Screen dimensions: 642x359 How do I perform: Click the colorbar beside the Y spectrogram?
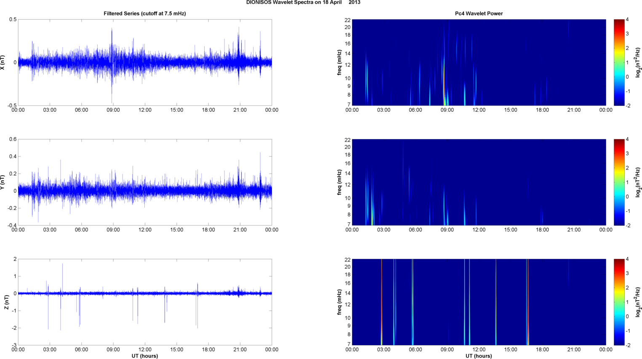619,182
